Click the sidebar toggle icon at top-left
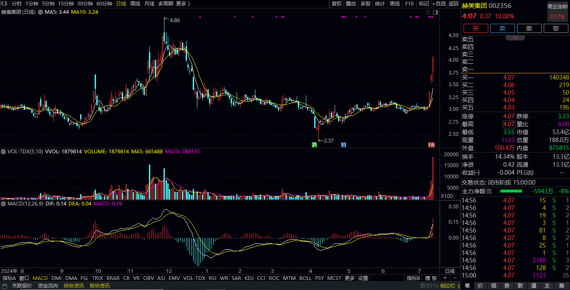This screenshot has height=290, width=570. (x=5, y=4)
